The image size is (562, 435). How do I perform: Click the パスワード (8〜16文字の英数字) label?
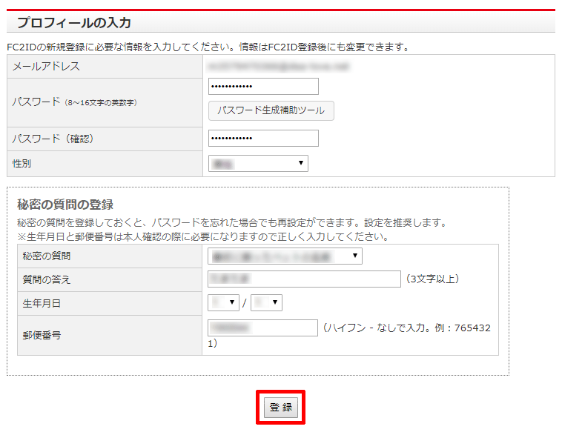tap(74, 102)
